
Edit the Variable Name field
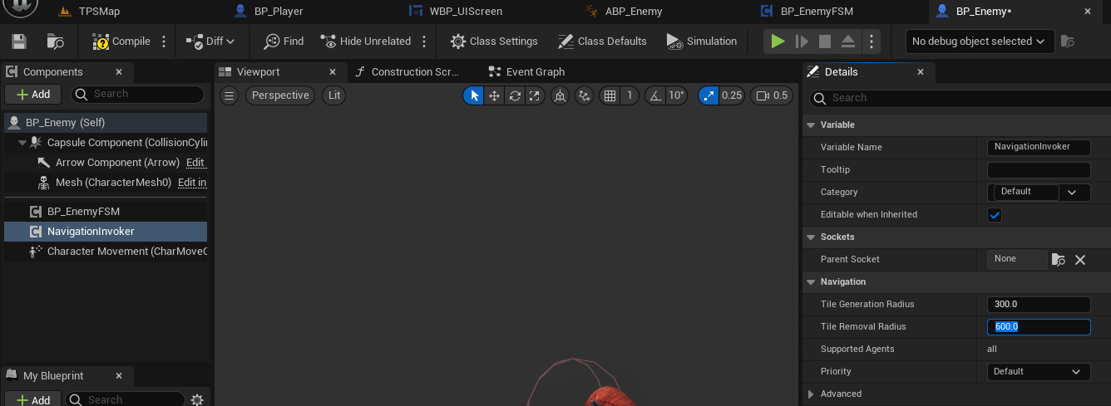1039,147
